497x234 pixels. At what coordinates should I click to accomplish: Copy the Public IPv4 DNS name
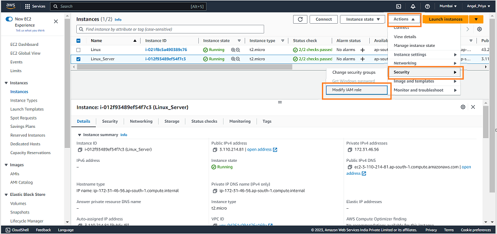[349, 167]
